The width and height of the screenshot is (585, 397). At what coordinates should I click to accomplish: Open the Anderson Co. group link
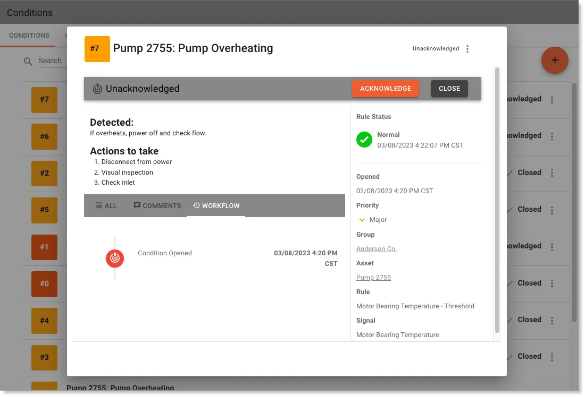click(377, 249)
